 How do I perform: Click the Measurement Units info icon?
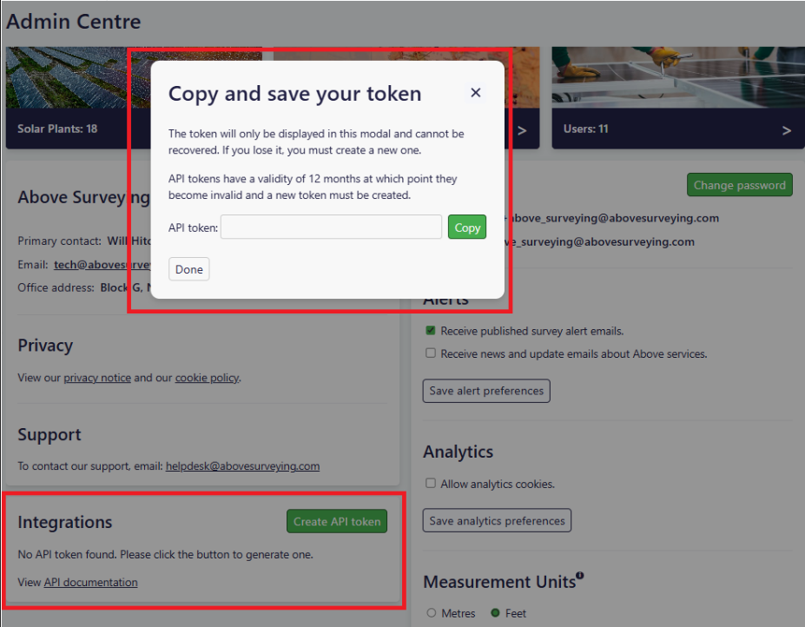[x=579, y=575]
